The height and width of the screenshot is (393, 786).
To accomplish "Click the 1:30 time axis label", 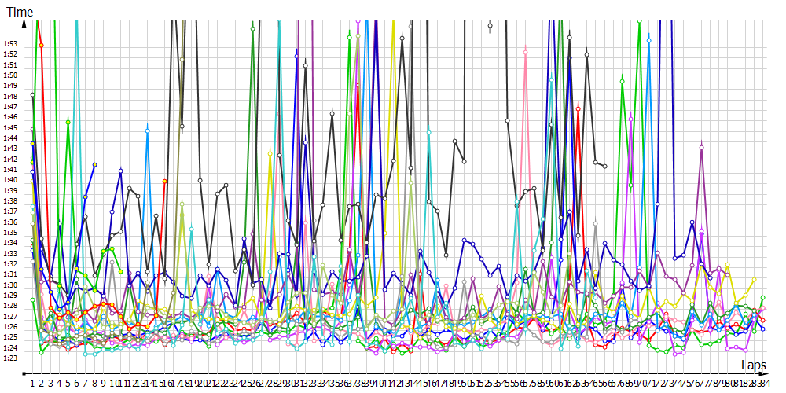I will (10, 285).
